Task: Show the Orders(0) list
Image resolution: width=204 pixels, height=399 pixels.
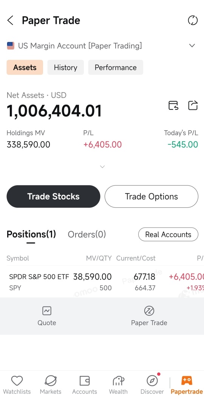Action: [x=87, y=235]
